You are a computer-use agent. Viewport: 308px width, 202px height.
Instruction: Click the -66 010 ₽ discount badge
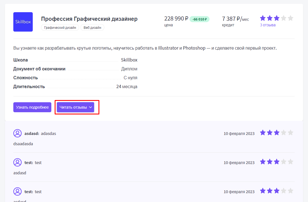click(200, 19)
